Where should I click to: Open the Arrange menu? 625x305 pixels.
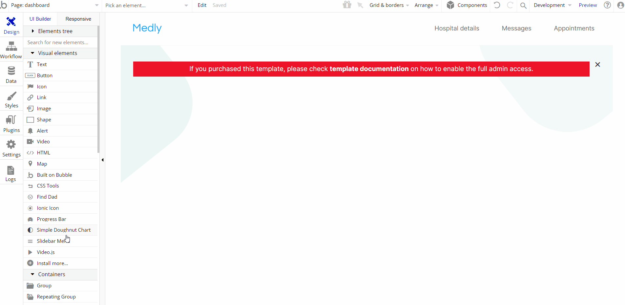tap(426, 5)
